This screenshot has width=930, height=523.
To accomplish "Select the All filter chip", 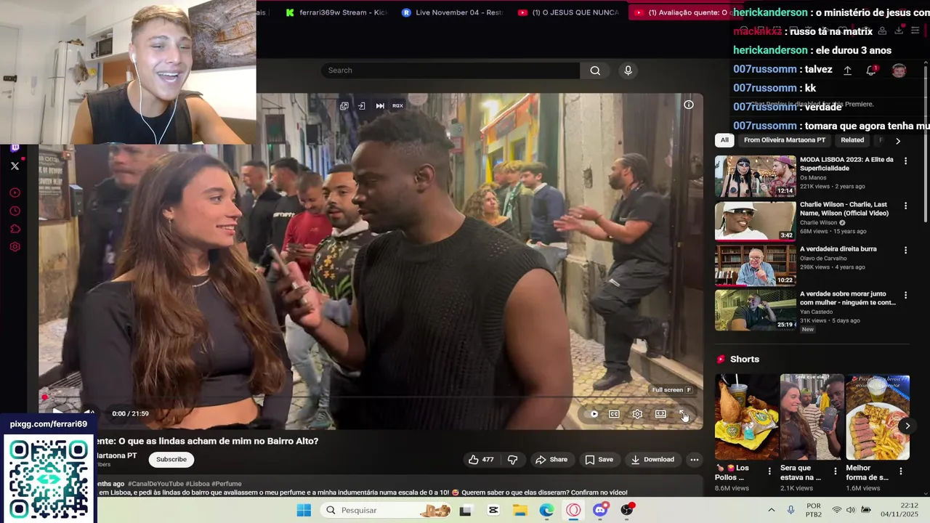I will tap(724, 140).
